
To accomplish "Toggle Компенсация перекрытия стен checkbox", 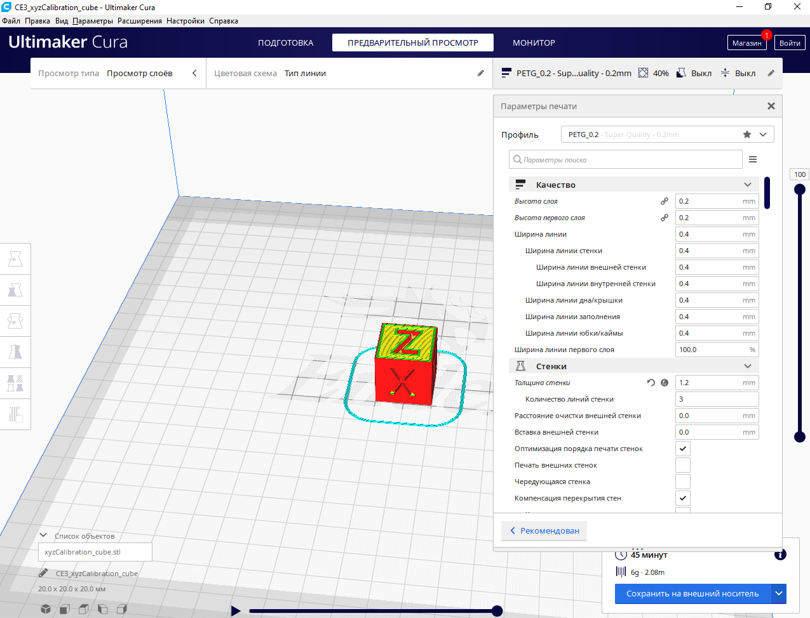I will (x=683, y=498).
